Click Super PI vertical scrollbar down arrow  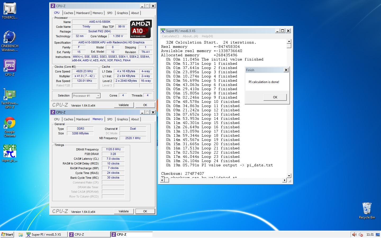tap(289, 176)
